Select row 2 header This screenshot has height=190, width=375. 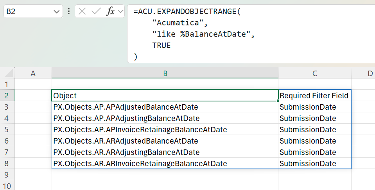coord(7,96)
